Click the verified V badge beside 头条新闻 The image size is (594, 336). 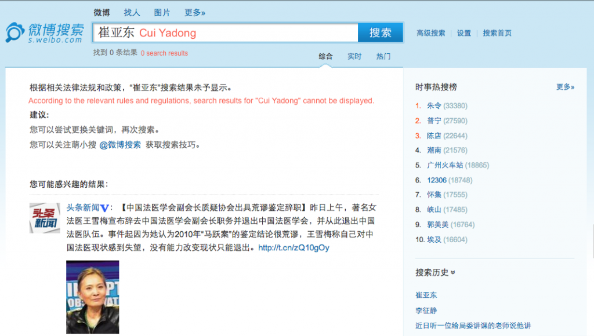pos(104,208)
